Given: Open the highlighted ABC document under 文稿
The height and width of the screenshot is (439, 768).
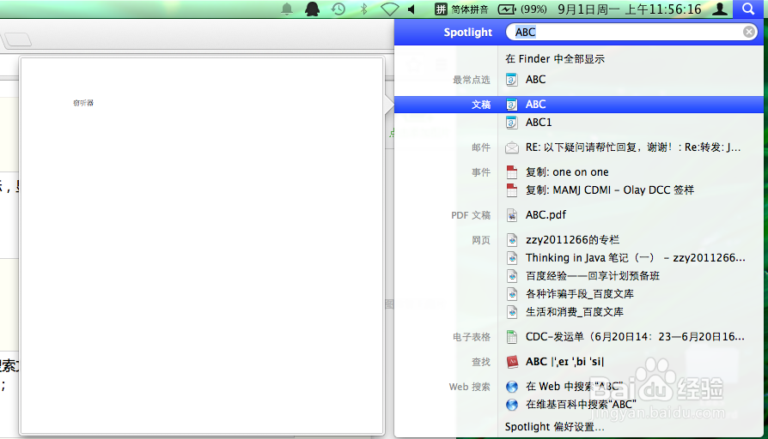Looking at the screenshot, I should tap(579, 104).
